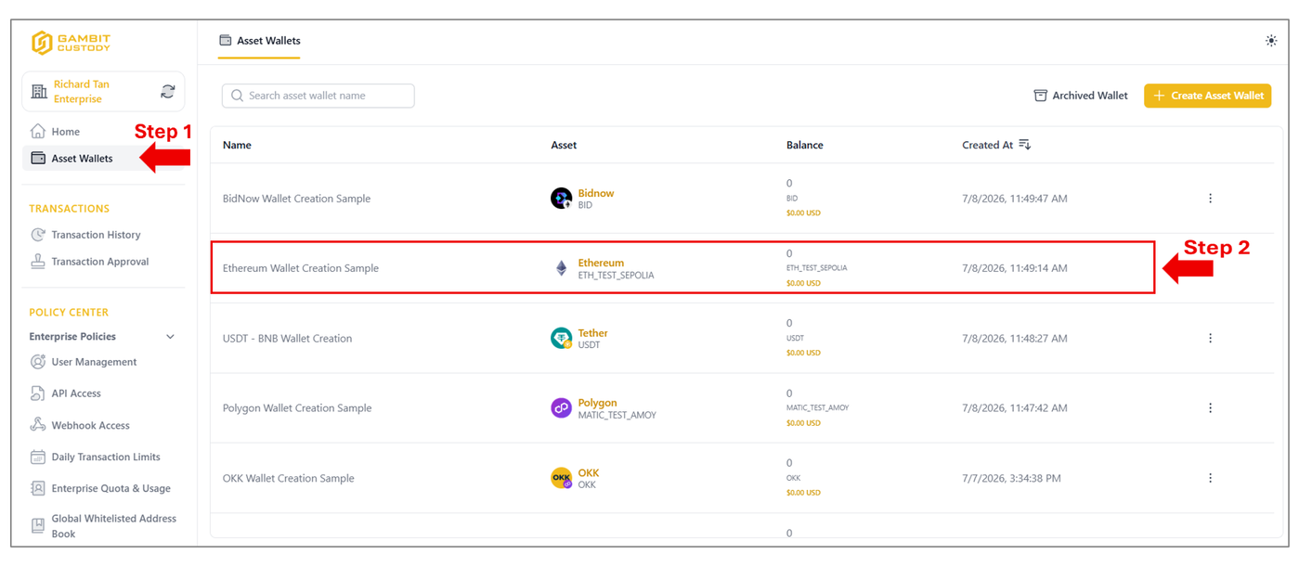The height and width of the screenshot is (567, 1299).
Task: Collapse the Enterprise Policies section chevron
Action: point(170,337)
